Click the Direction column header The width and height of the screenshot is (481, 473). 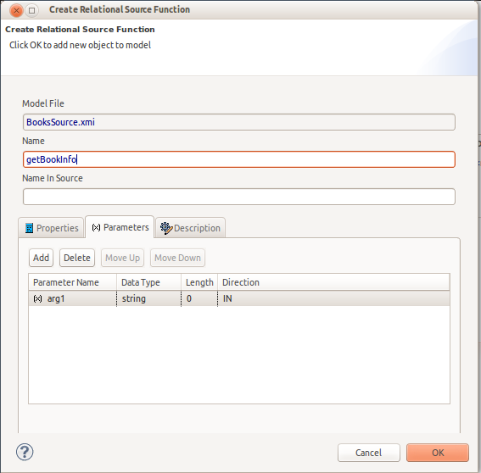point(333,282)
